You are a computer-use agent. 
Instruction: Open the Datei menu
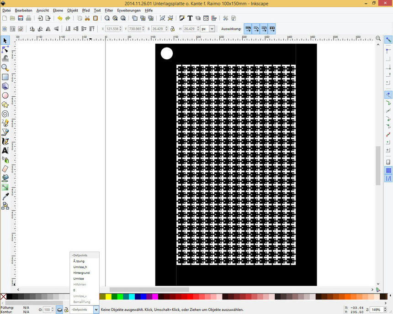(6, 10)
